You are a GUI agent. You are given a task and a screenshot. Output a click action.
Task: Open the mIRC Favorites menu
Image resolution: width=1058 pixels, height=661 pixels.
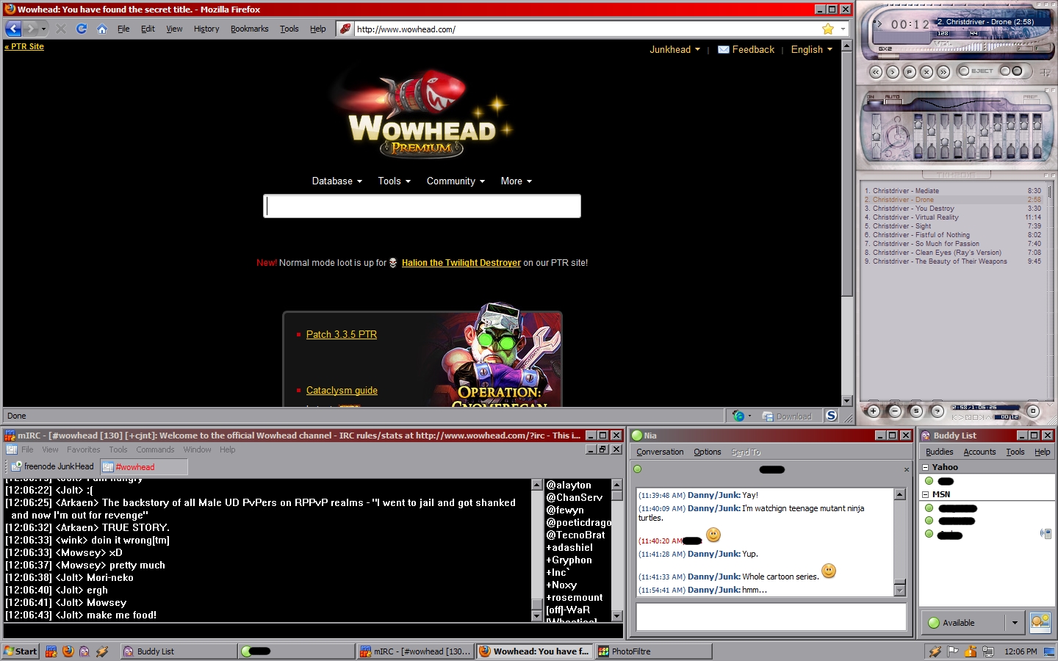(x=84, y=449)
